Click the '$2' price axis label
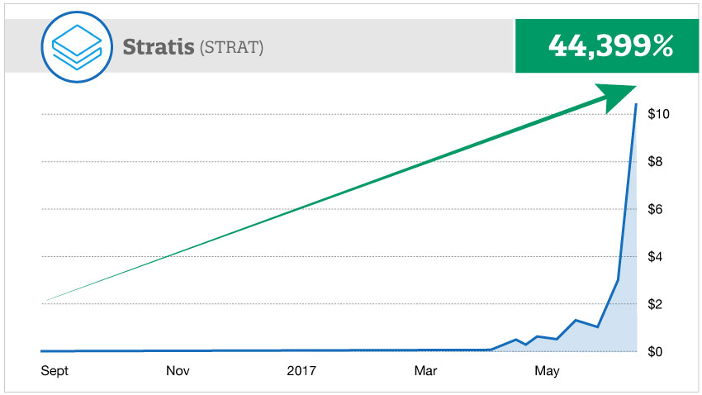This screenshot has width=702, height=395. point(655,304)
